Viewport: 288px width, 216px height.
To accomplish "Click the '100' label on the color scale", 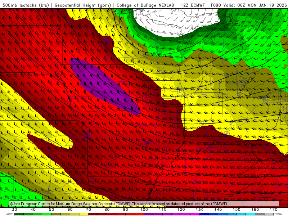I will (144, 210).
